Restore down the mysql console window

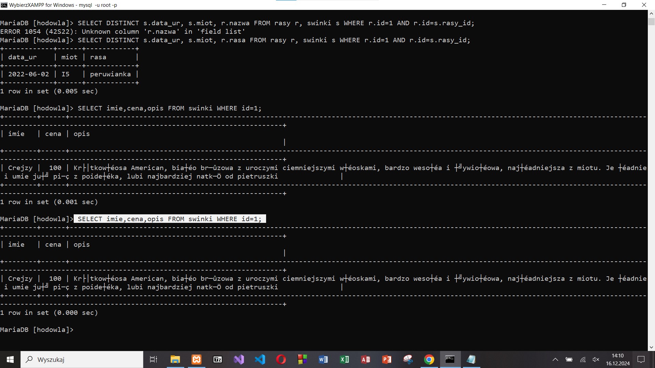624,5
